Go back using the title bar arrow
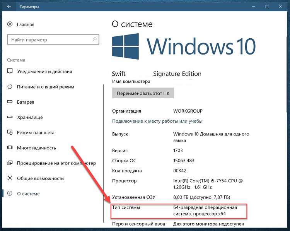Image resolution: width=290 pixels, height=231 pixels. tap(9, 7)
